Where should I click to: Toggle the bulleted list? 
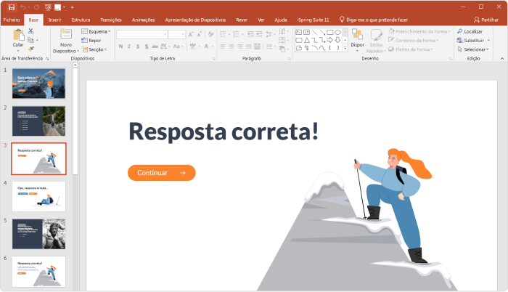(223, 34)
